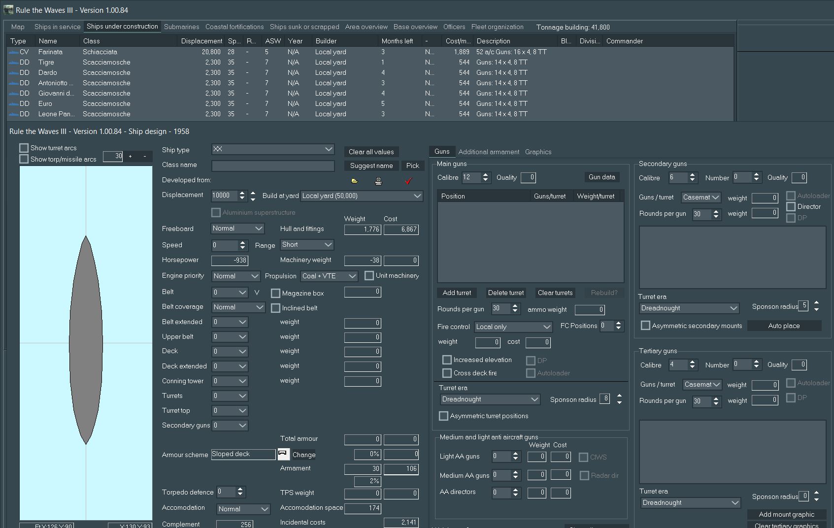The height and width of the screenshot is (528, 834).
Task: Enable Cross deck fire checkbox
Action: pos(447,373)
